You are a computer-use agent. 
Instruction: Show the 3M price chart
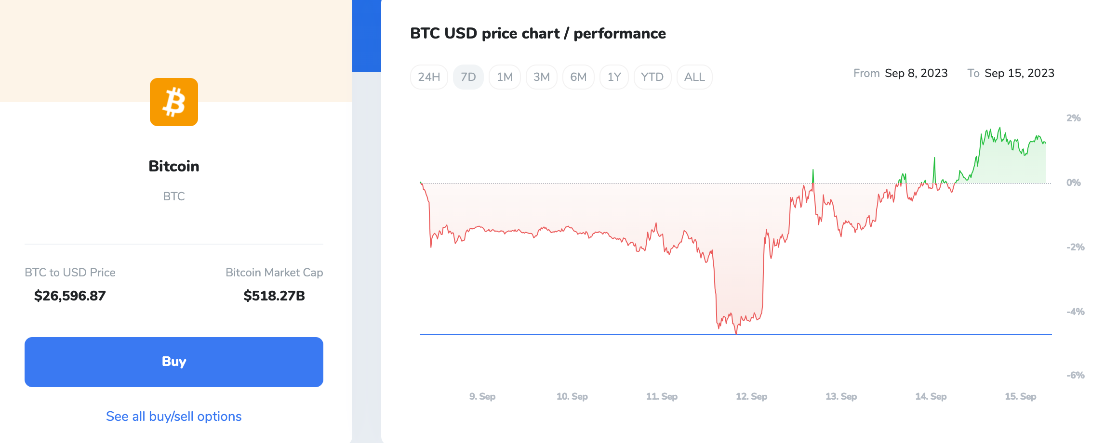click(x=541, y=77)
